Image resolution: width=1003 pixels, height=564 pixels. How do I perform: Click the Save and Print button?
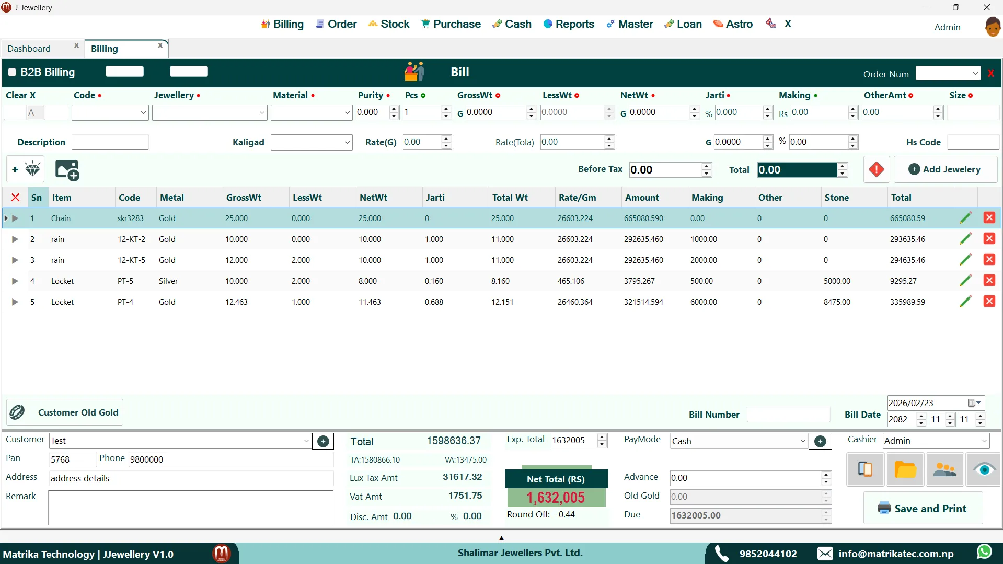click(x=923, y=508)
